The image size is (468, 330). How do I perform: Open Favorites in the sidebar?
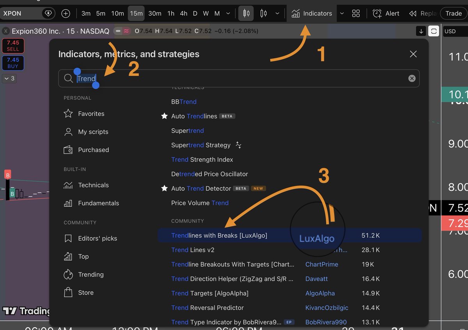coord(84,114)
